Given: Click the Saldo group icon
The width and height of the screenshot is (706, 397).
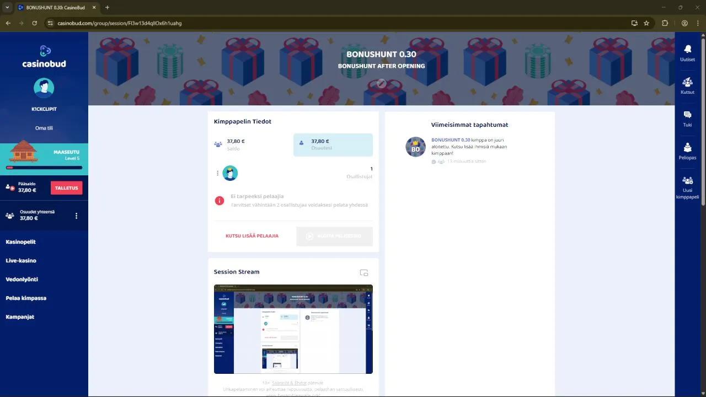Looking at the screenshot, I should (x=218, y=144).
